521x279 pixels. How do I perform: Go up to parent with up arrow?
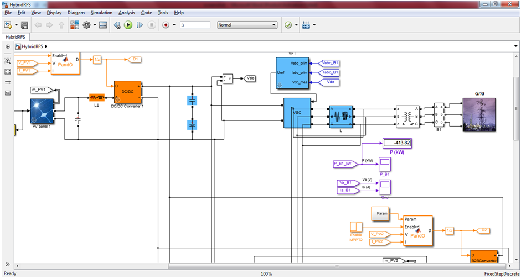click(x=61, y=25)
